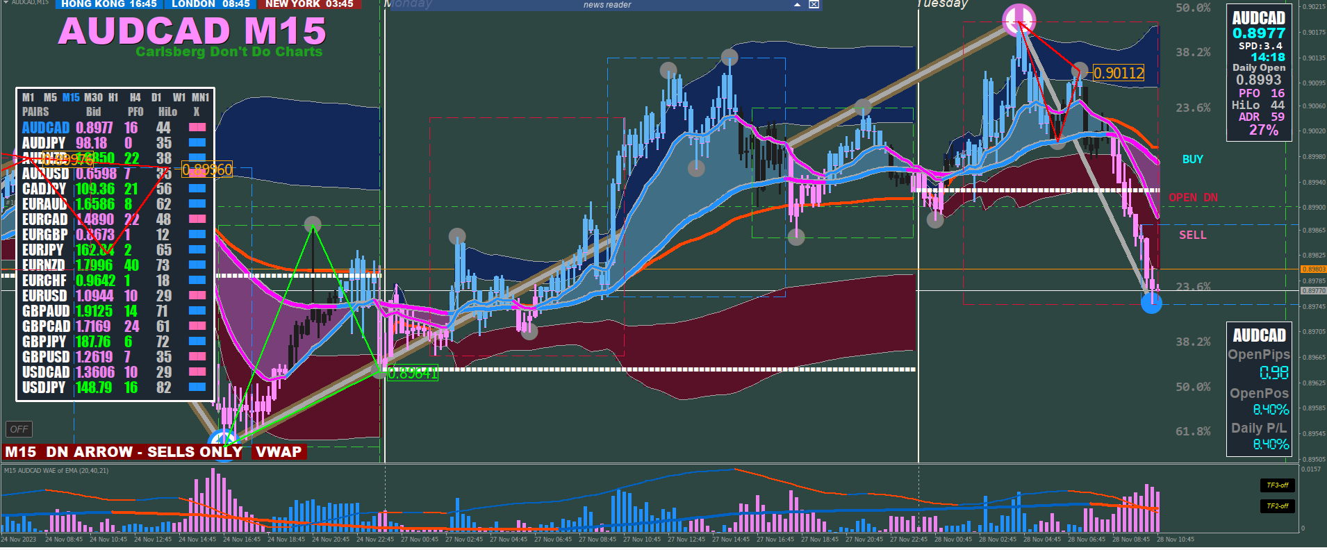The image size is (1327, 550).
Task: Click the HONG KONG 16:45 clock
Action: coord(109,4)
